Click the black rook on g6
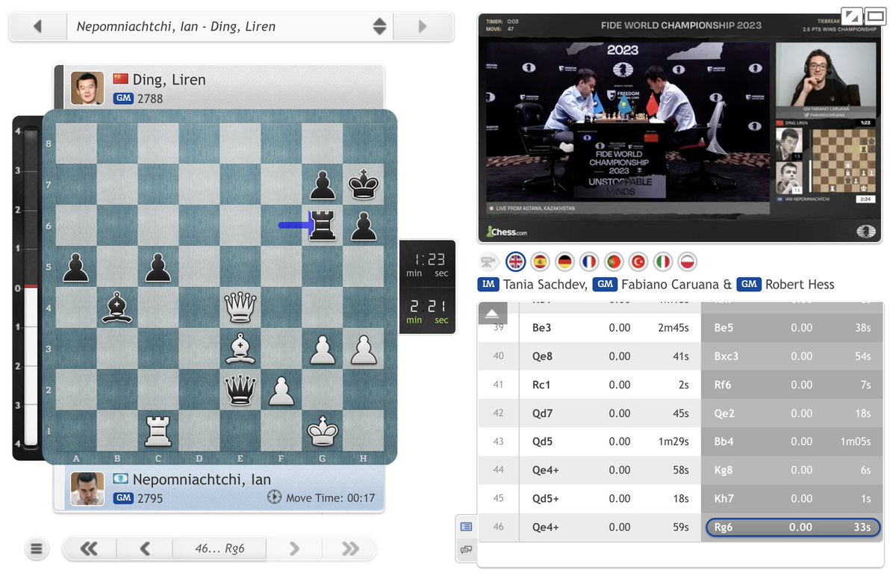 [x=323, y=225]
